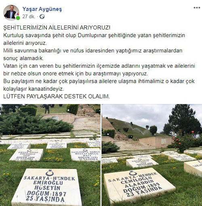
Task: Click the public globe privacy icon
Action: [x=42, y=17]
